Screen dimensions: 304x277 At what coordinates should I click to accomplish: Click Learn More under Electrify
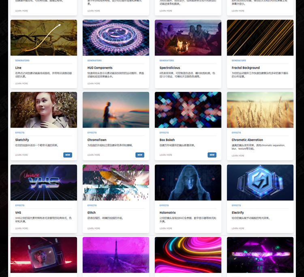pos(238,228)
